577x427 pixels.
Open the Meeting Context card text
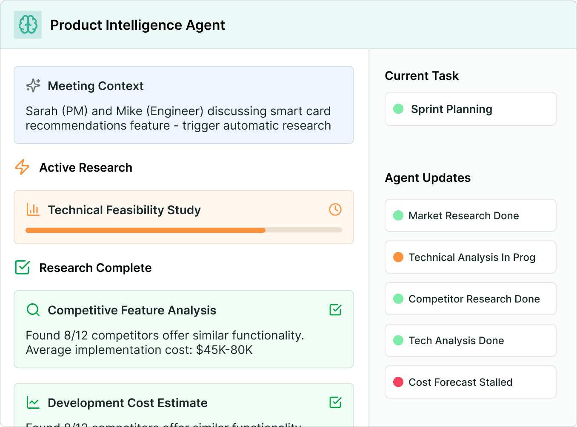[178, 118]
